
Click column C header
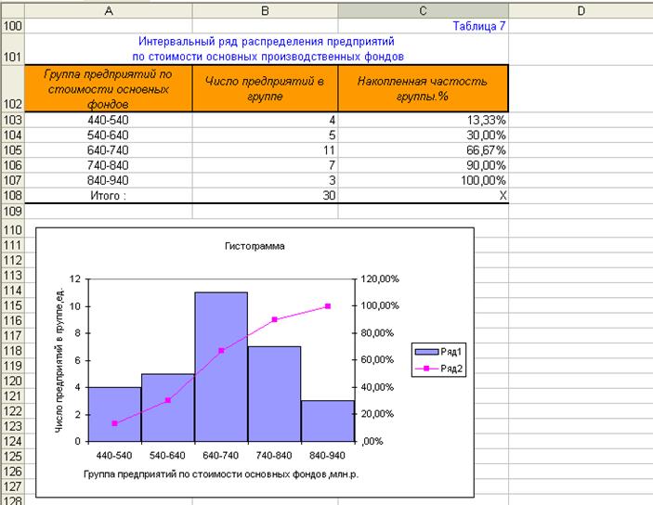tap(423, 9)
